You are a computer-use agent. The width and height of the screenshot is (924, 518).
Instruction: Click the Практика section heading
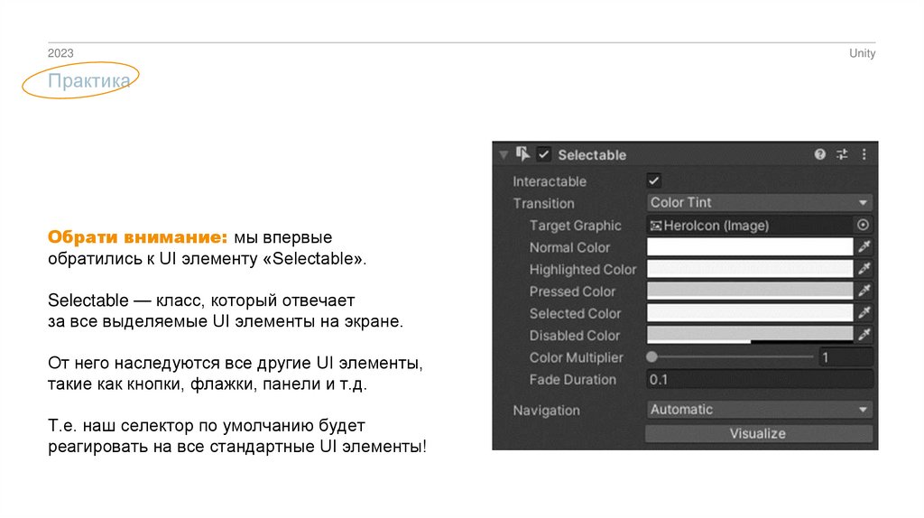click(x=89, y=82)
